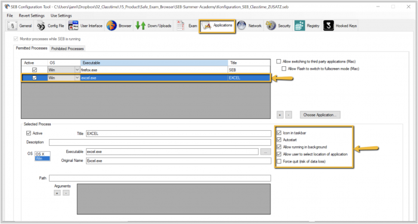Screen dimensions: 418x224
Task: Open the Registry grid icon
Action: [x=300, y=26]
